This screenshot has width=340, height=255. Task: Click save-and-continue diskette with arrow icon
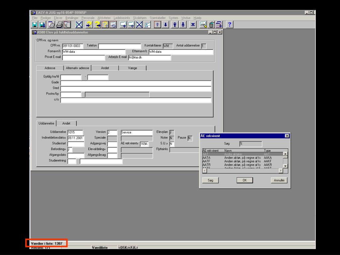coord(42,25)
